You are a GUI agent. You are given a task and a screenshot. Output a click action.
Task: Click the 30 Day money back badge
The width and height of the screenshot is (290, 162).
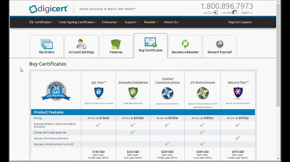click(56, 91)
